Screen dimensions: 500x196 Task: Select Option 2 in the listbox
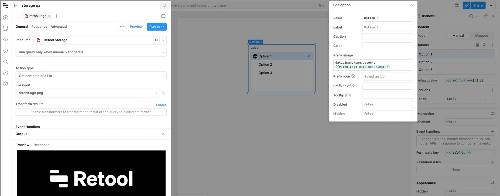tap(282, 65)
